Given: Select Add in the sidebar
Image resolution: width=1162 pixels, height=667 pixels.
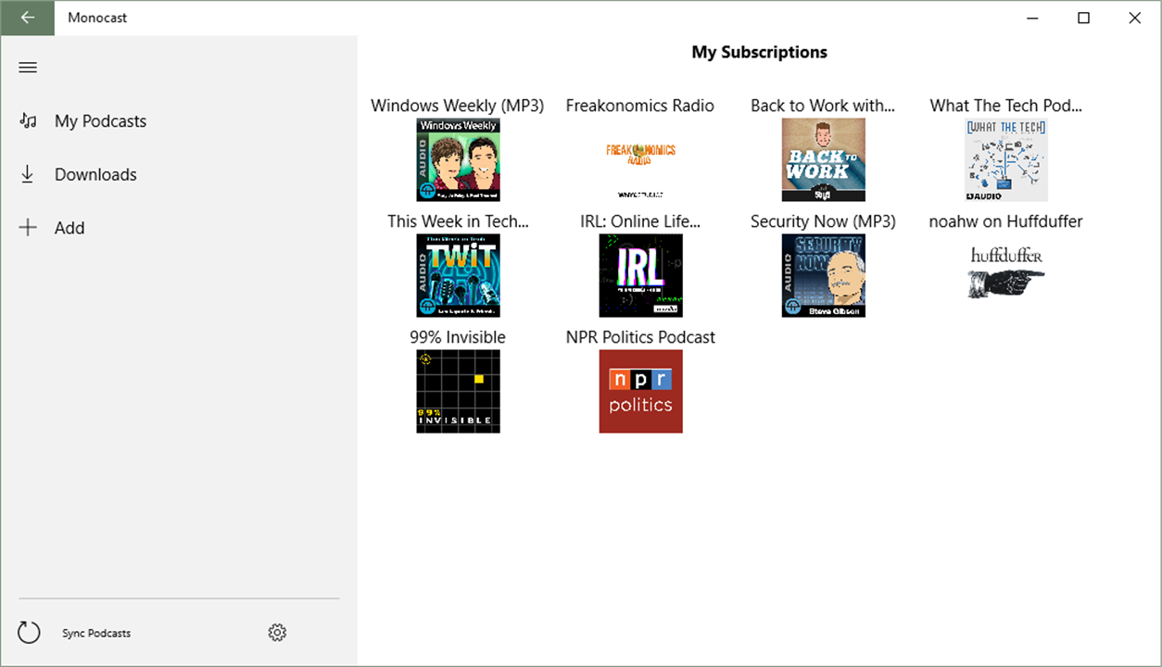Looking at the screenshot, I should [x=69, y=228].
